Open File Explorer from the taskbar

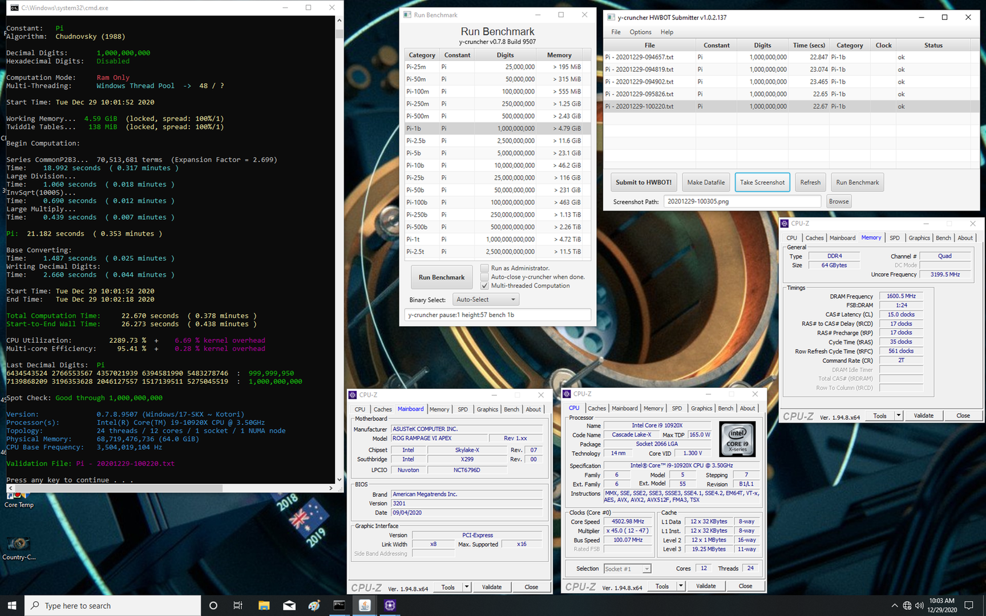[264, 605]
